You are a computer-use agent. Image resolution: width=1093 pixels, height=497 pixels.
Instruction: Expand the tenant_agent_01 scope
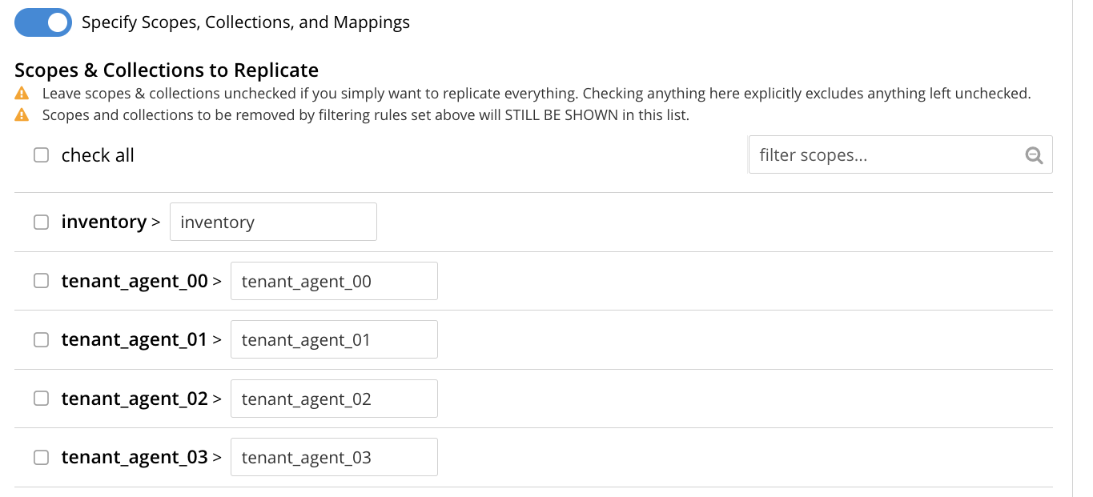[218, 339]
